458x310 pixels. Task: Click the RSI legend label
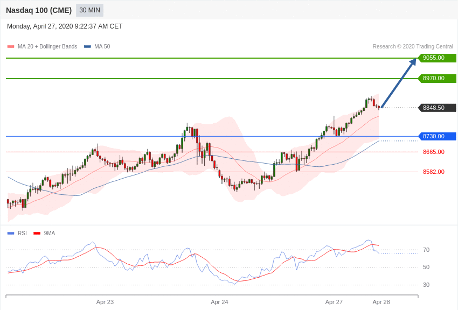click(22, 233)
